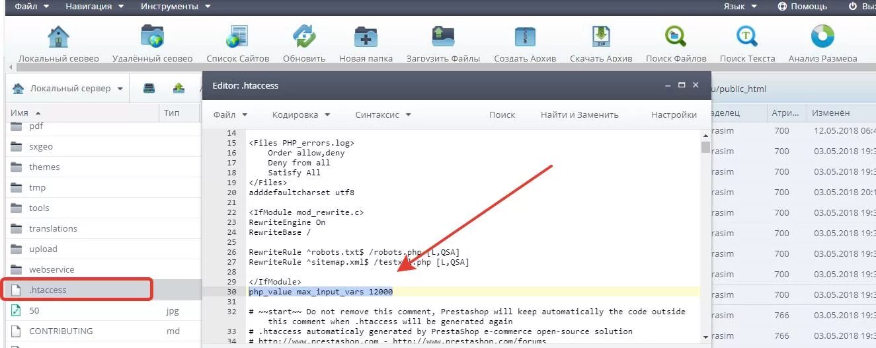This screenshot has height=348, width=876.
Task: Close the .htaccess editor window
Action: tap(696, 85)
